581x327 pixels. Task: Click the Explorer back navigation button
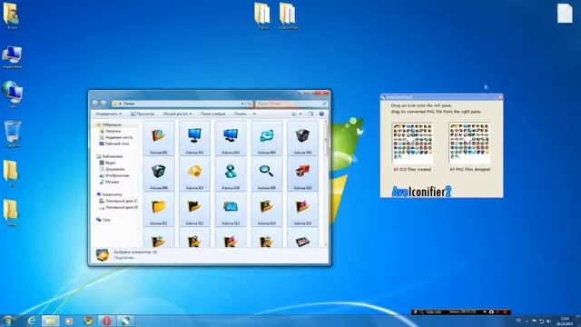[94, 104]
